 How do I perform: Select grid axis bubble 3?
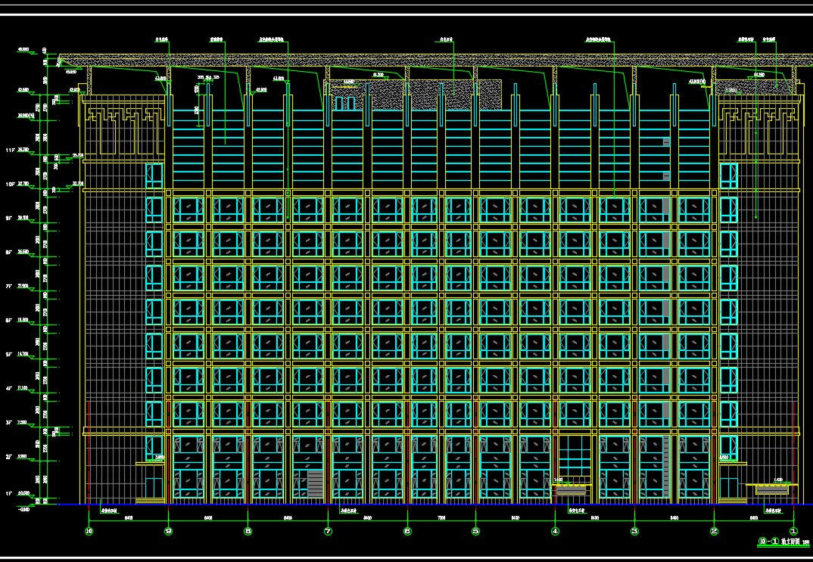coord(634,531)
